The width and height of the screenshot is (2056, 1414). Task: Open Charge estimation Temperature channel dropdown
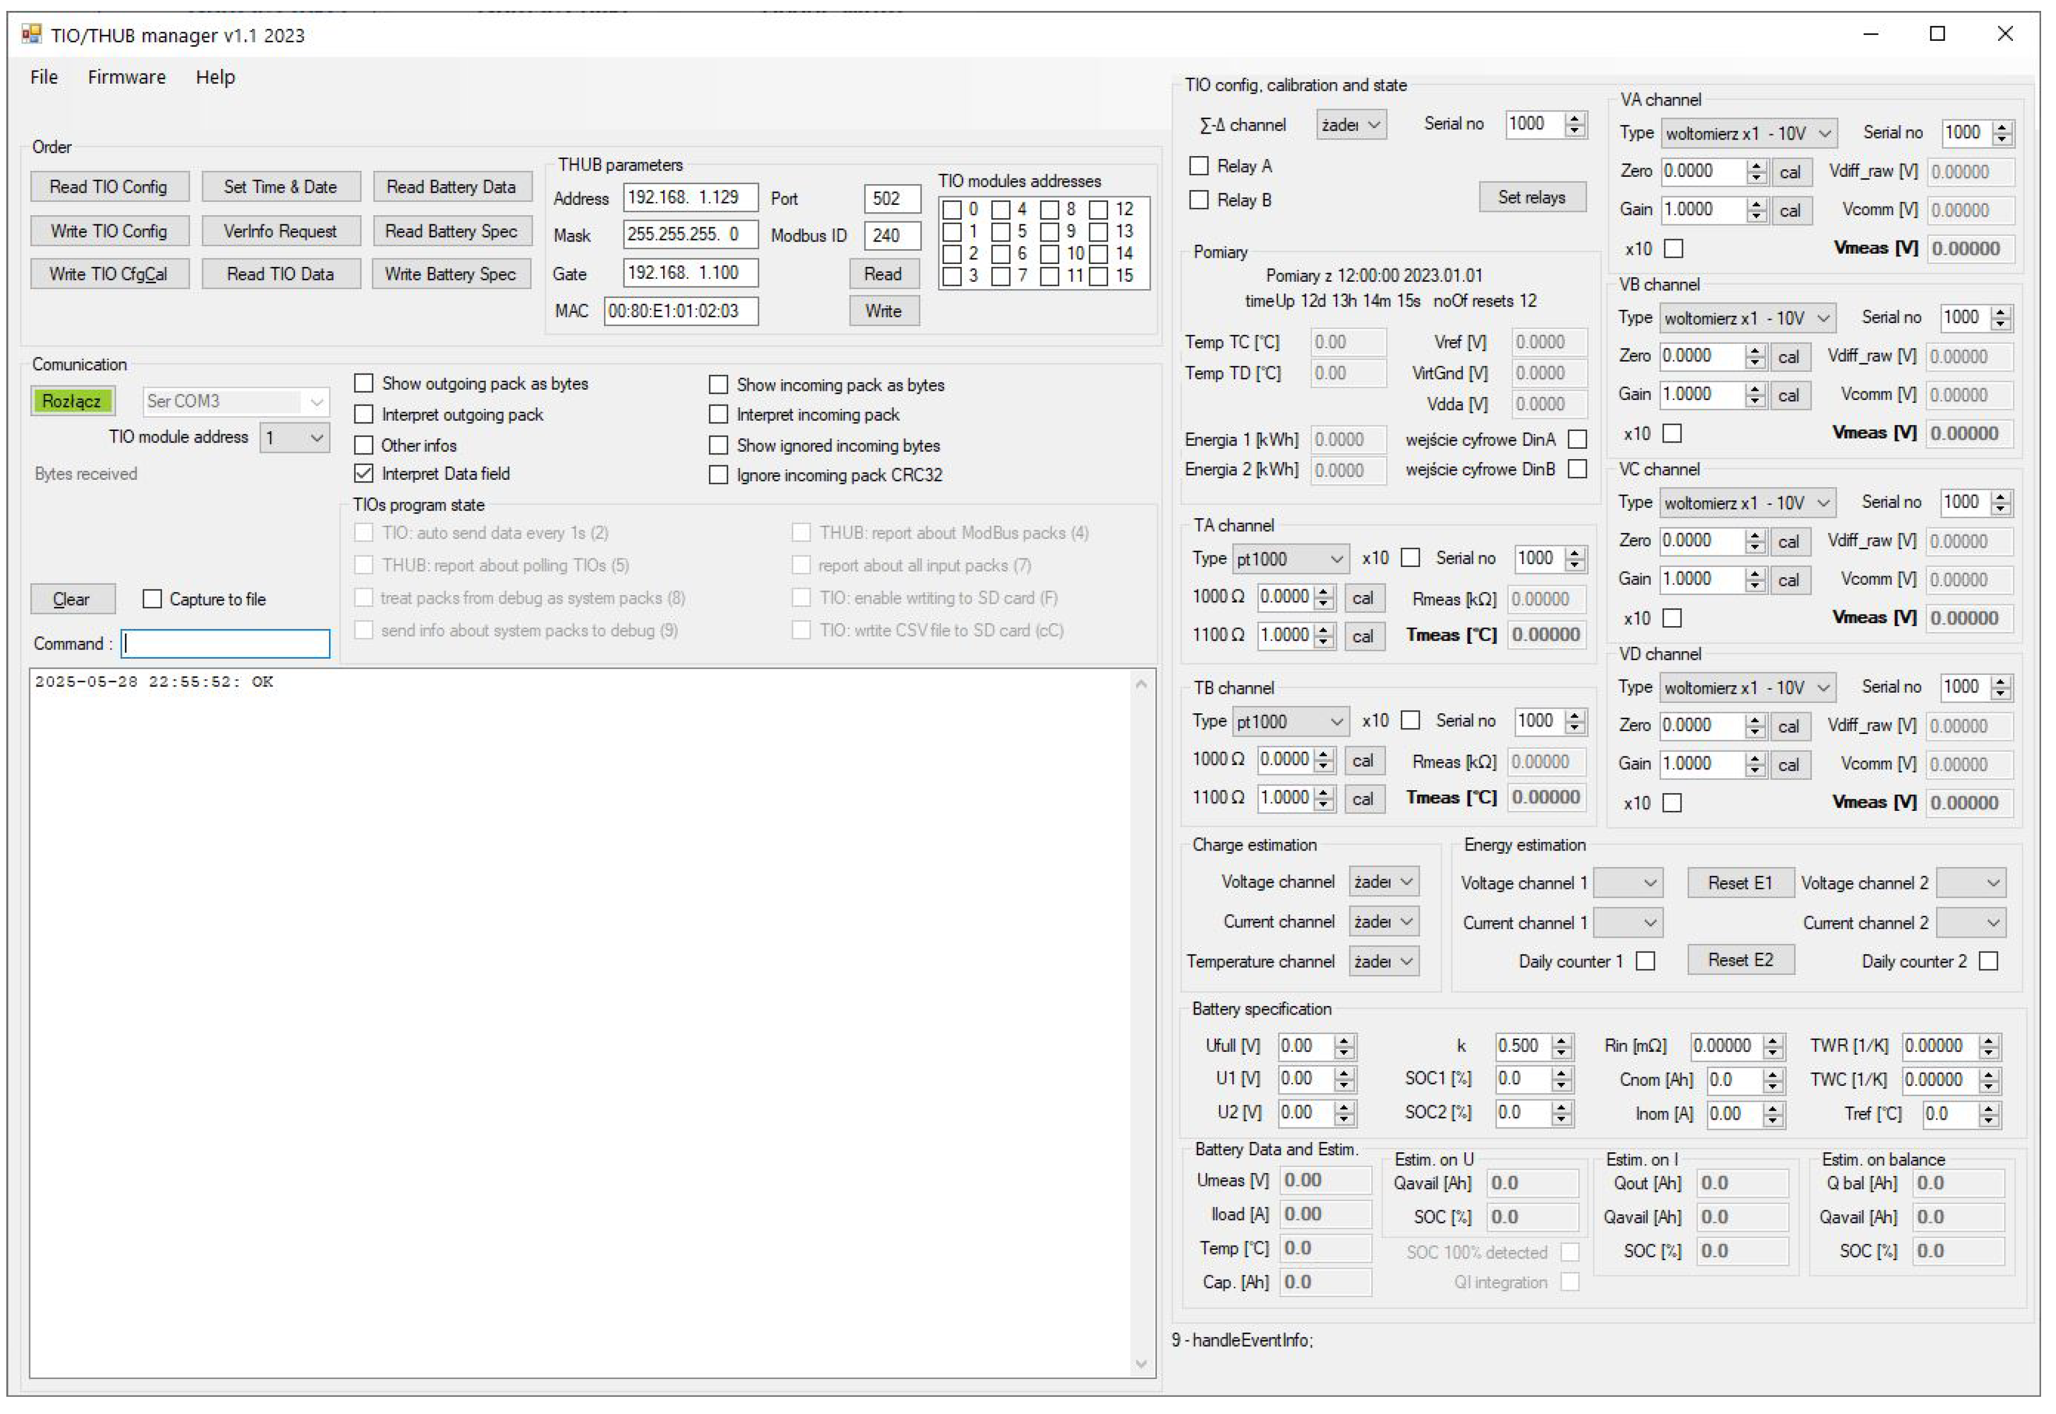click(x=1385, y=962)
